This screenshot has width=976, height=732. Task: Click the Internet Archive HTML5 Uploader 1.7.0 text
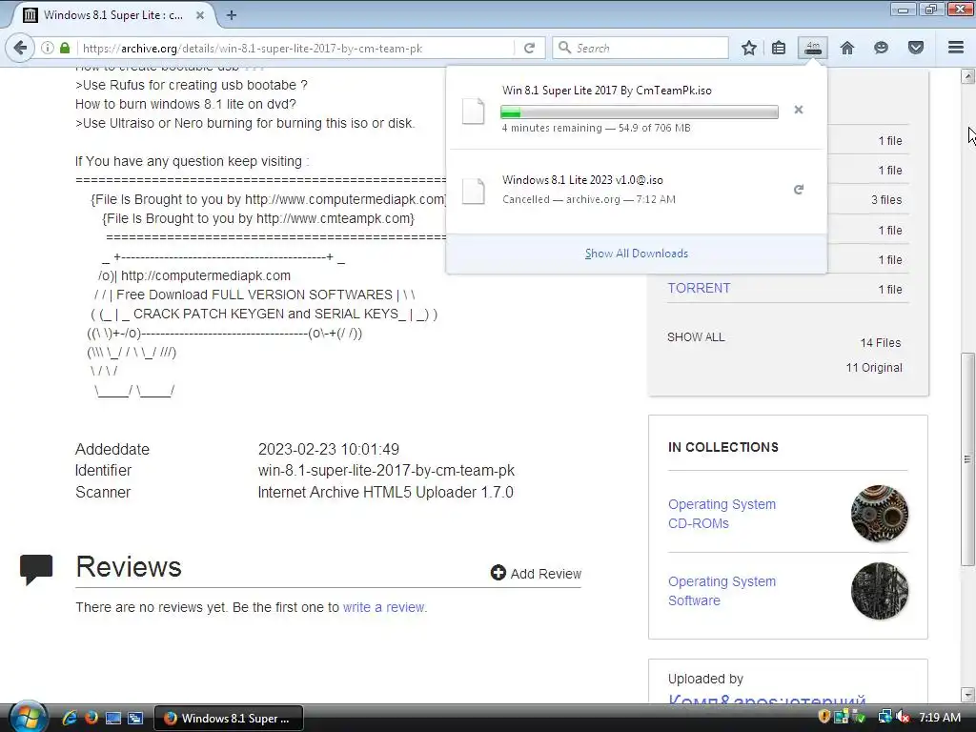tap(385, 493)
